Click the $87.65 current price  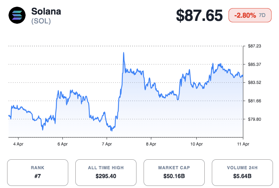point(199,15)
